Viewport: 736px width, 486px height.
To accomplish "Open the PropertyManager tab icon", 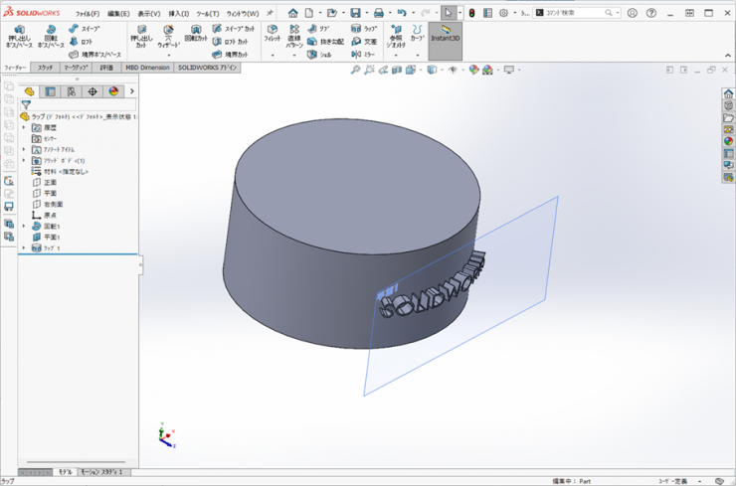I will (51, 91).
